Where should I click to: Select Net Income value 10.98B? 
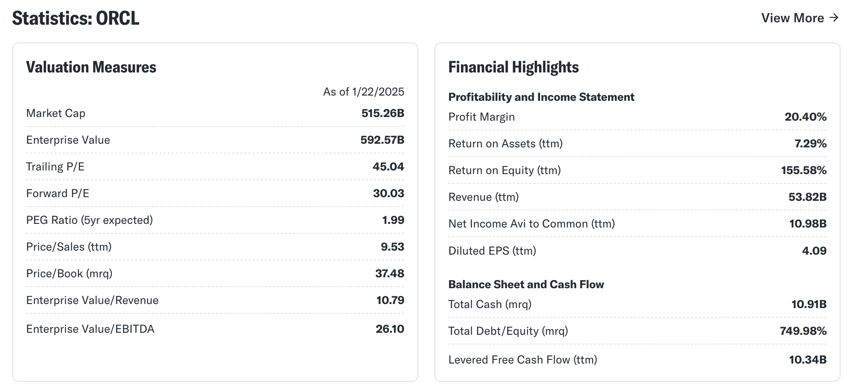808,224
